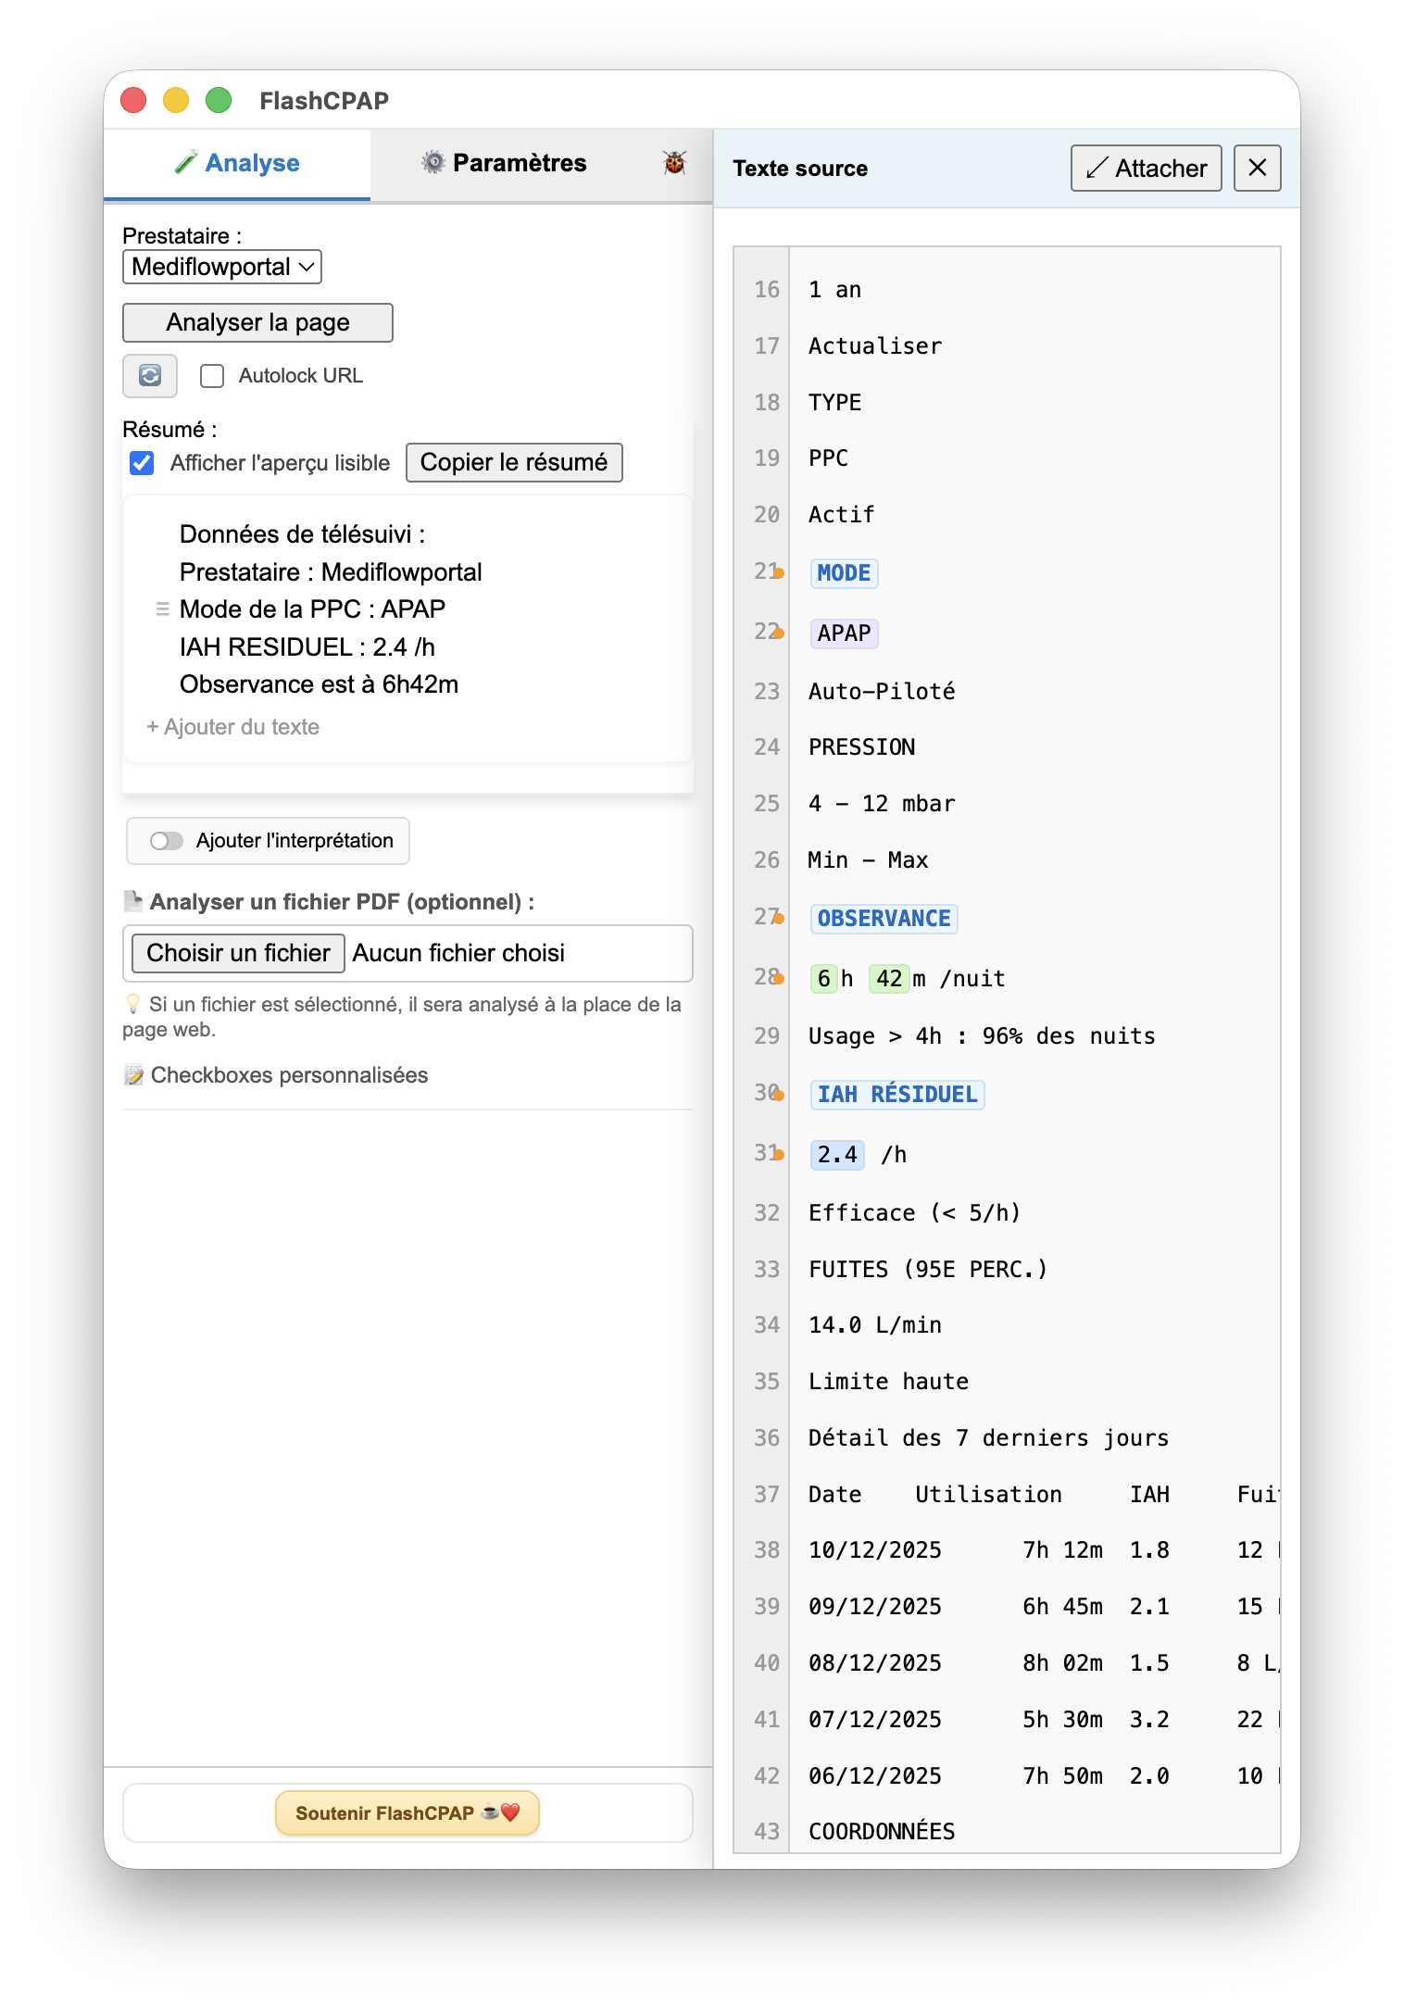1404x2006 pixels.
Task: Click orange marker on line 21
Action: pyautogui.click(x=779, y=574)
